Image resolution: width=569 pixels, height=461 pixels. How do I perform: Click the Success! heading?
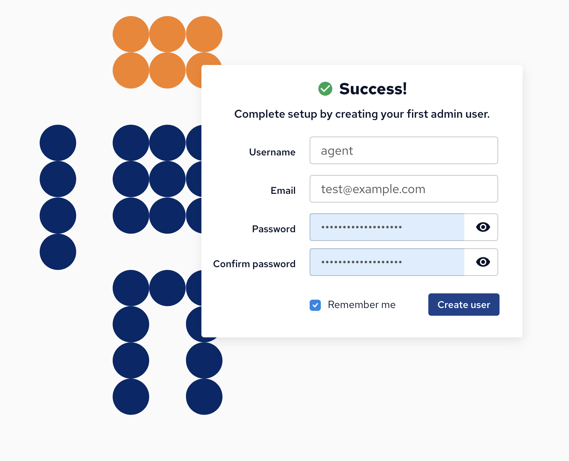(x=373, y=89)
